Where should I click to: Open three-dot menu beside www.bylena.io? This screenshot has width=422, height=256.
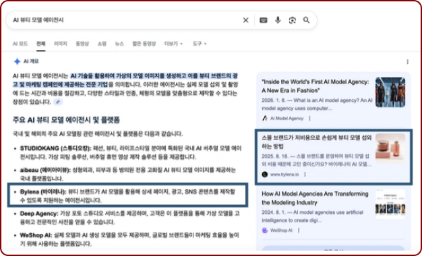(x=305, y=174)
